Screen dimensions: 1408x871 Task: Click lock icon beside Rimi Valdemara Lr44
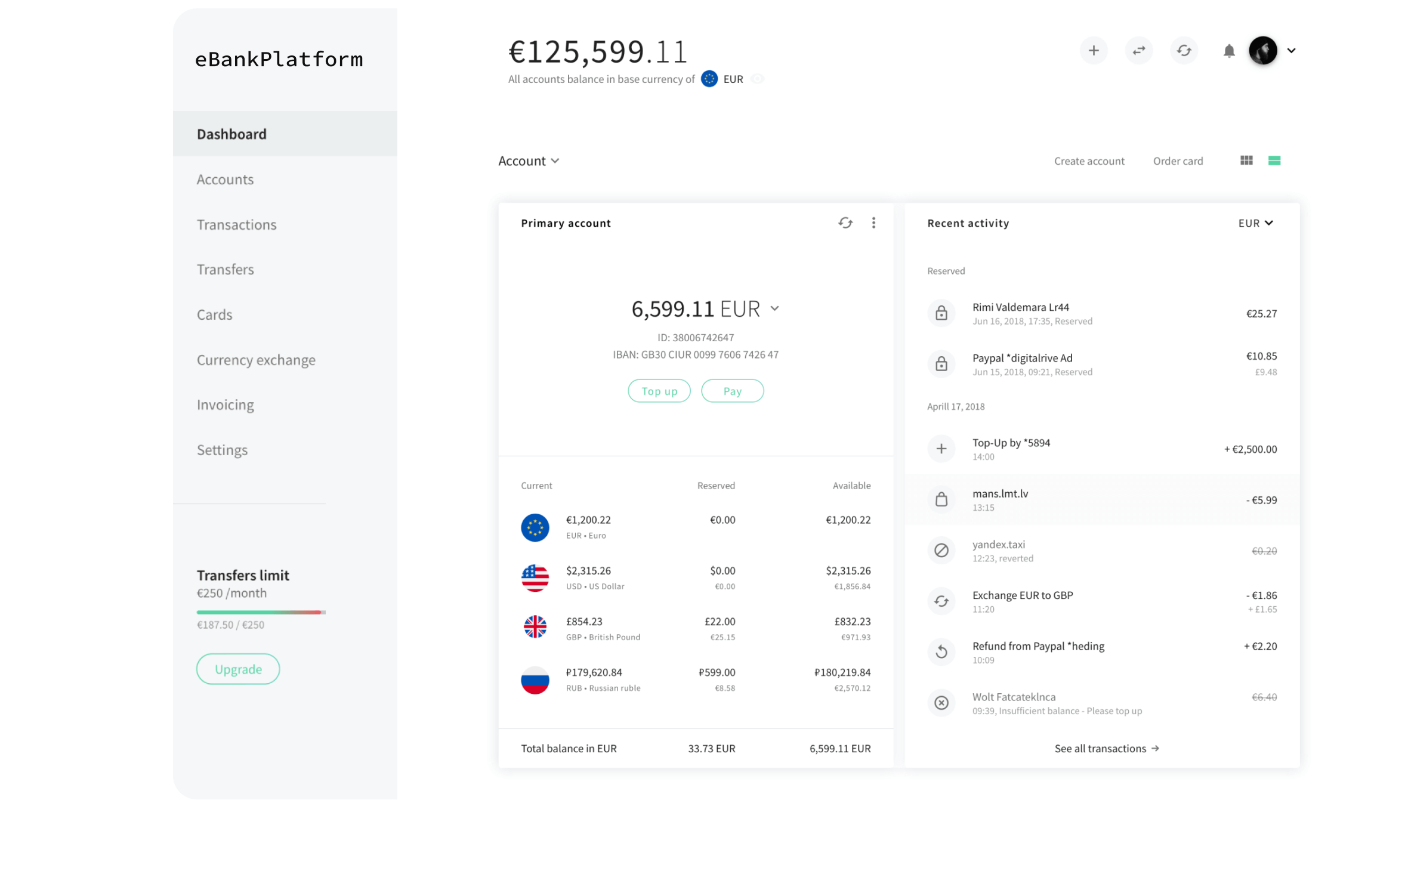point(941,313)
